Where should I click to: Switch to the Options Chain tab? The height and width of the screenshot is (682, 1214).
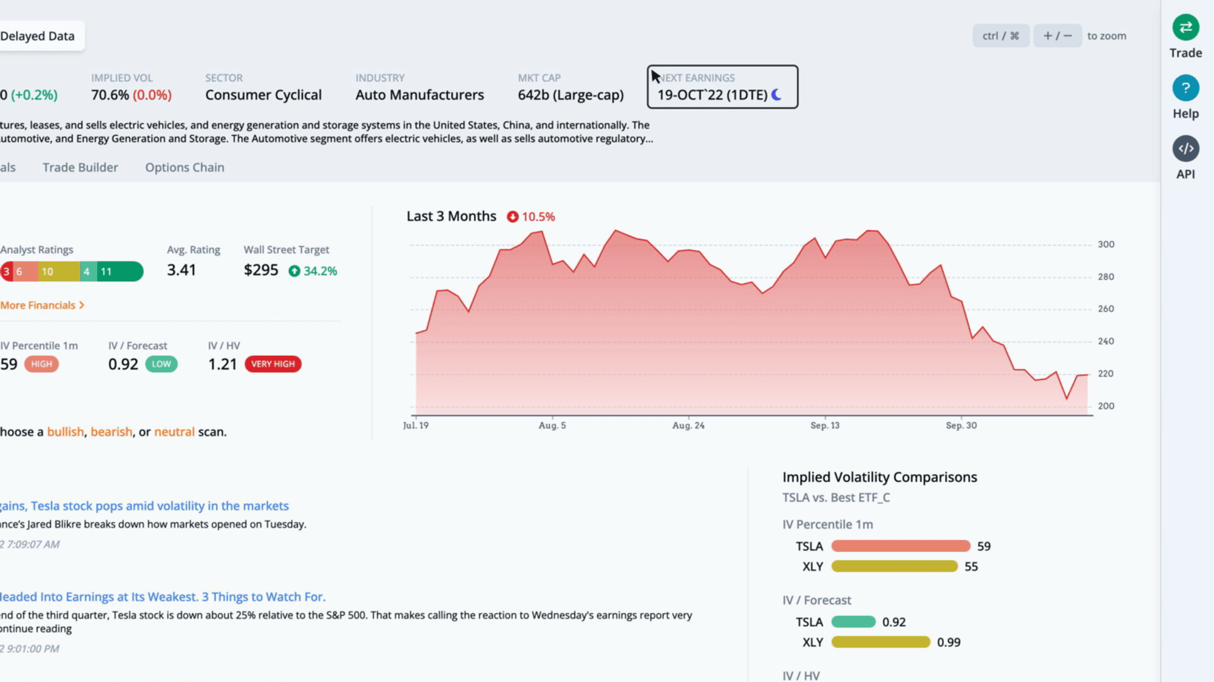click(185, 167)
